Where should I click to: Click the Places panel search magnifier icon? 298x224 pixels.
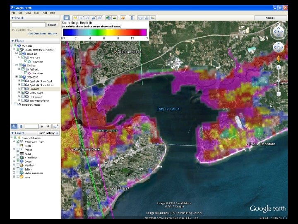(x=14, y=126)
